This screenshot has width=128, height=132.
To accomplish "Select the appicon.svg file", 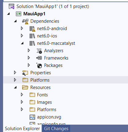I will [49, 117].
